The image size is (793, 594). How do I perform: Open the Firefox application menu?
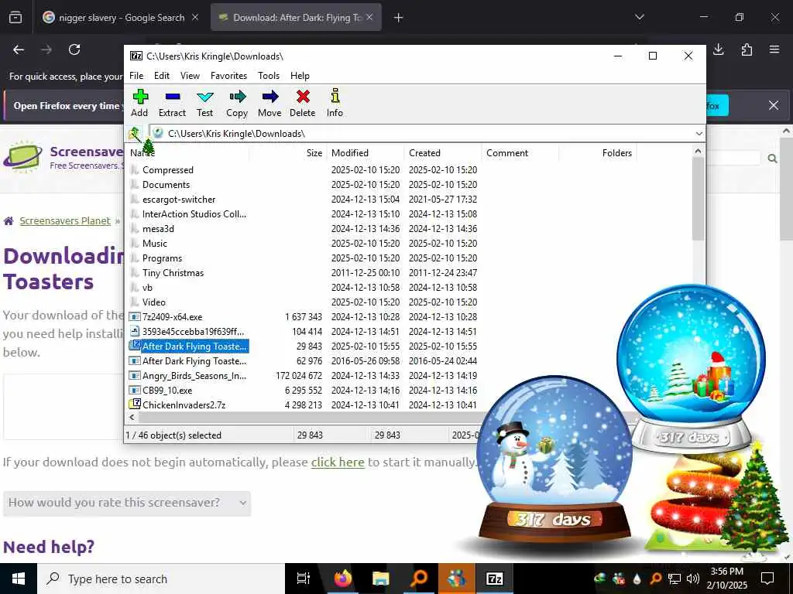(x=774, y=49)
